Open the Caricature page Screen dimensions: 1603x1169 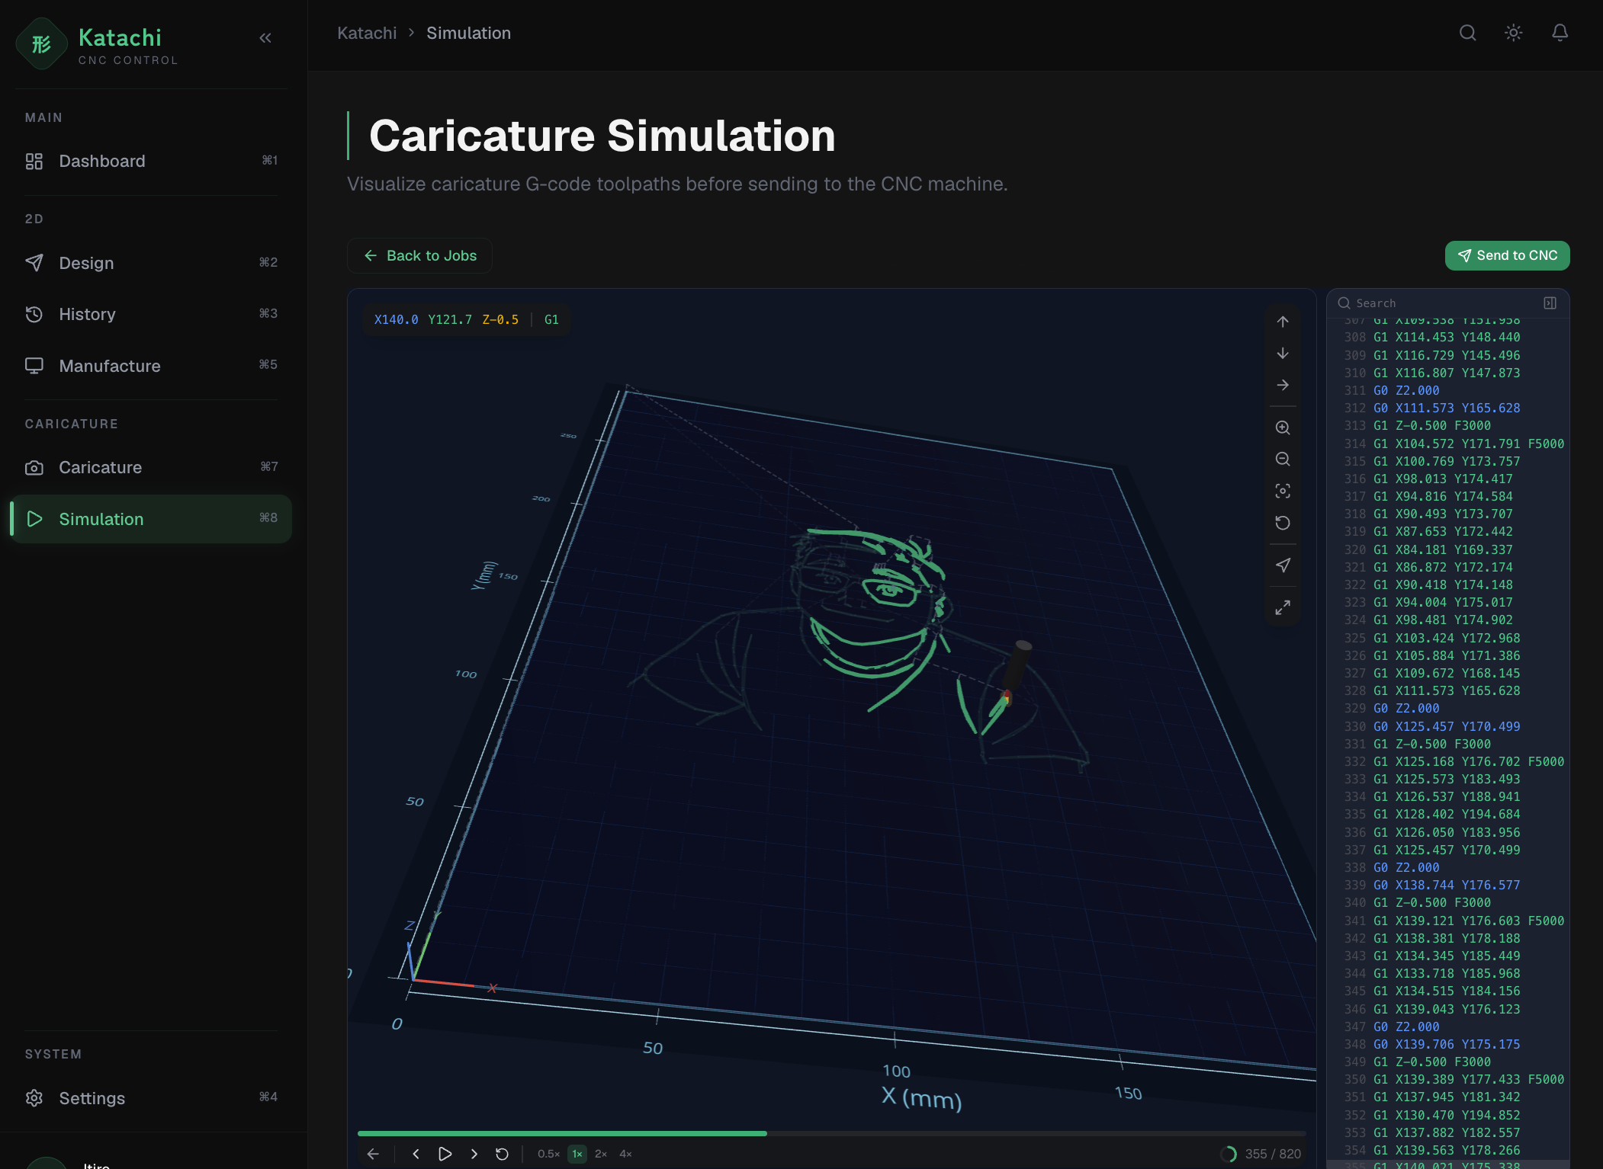(151, 467)
